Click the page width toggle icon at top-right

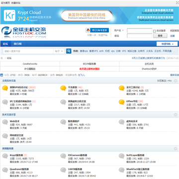(178, 3)
